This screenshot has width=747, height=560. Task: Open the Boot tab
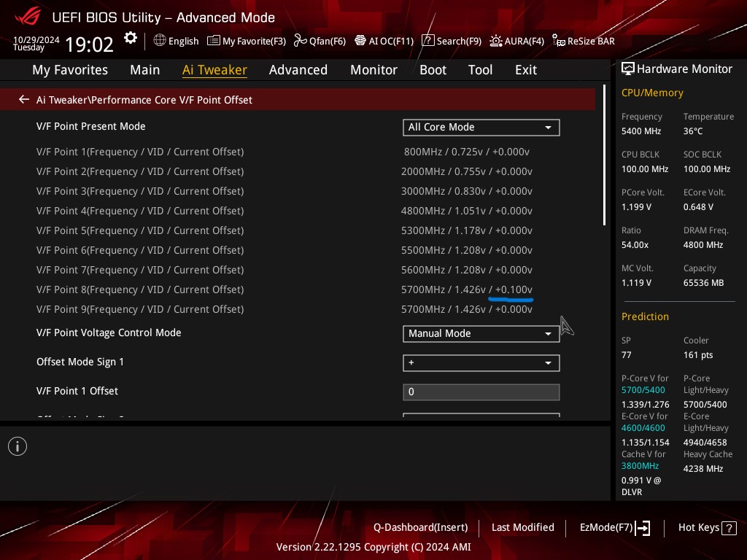[x=433, y=70]
